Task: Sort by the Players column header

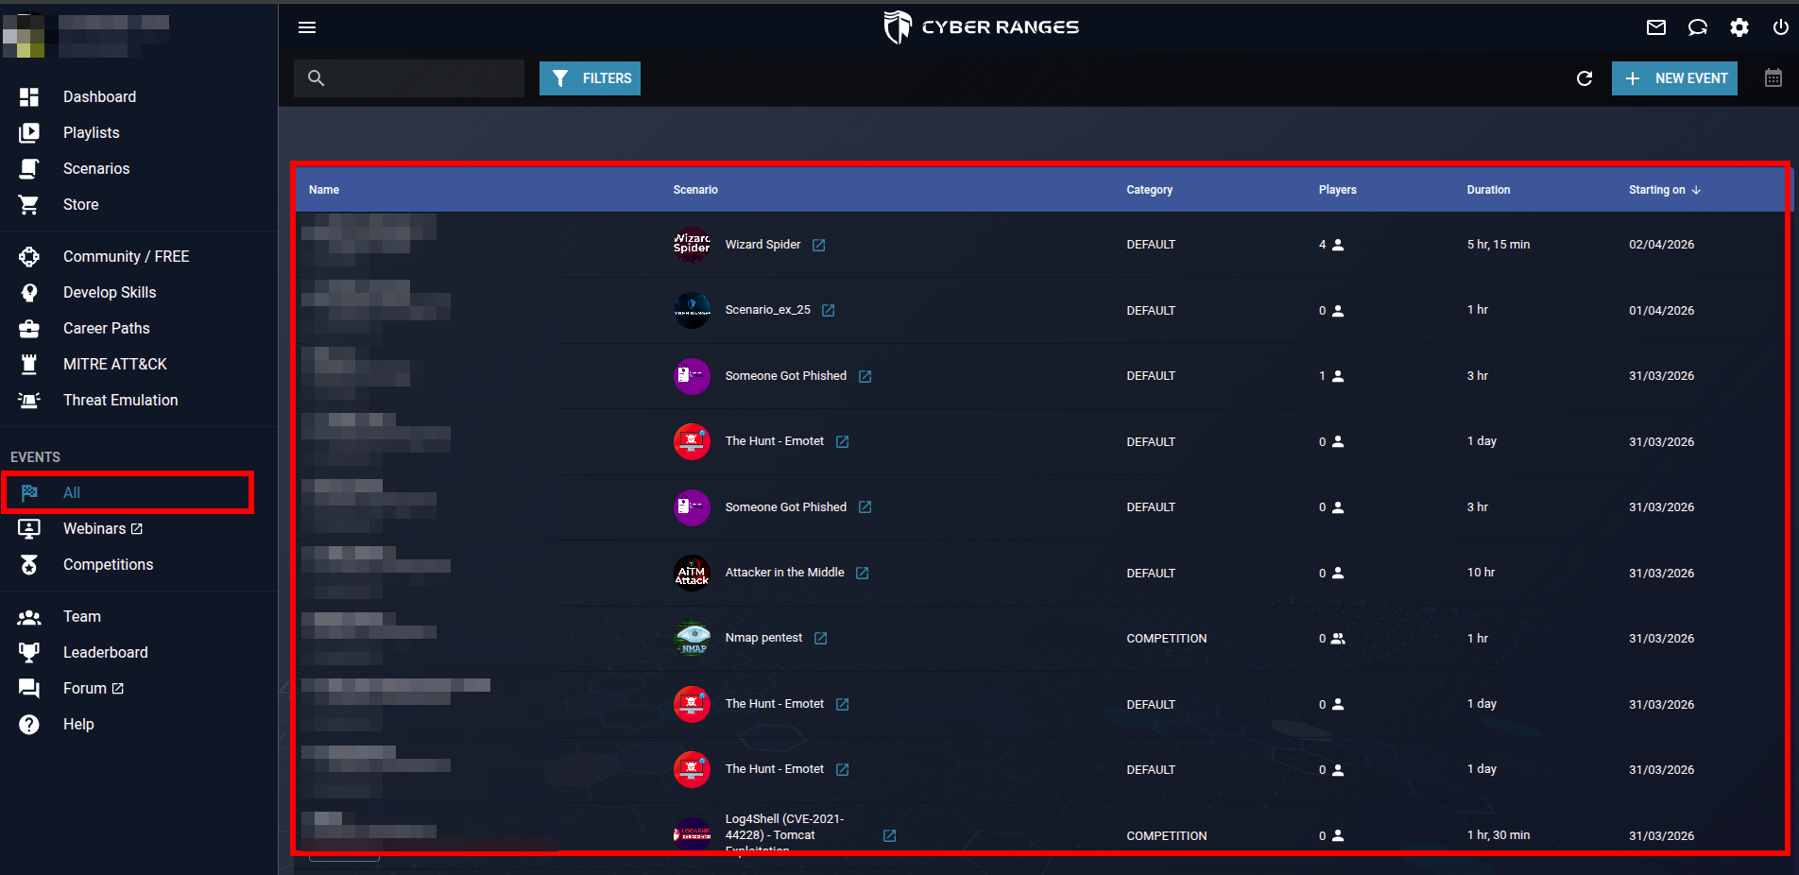Action: coord(1337,190)
